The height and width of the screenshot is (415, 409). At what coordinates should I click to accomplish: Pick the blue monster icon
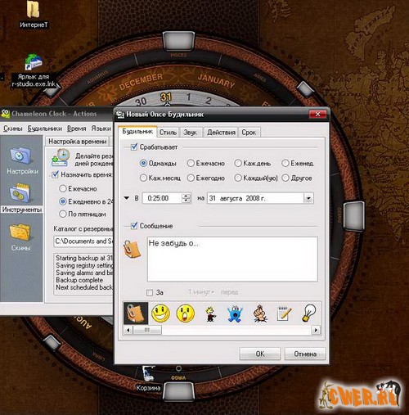[235, 314]
